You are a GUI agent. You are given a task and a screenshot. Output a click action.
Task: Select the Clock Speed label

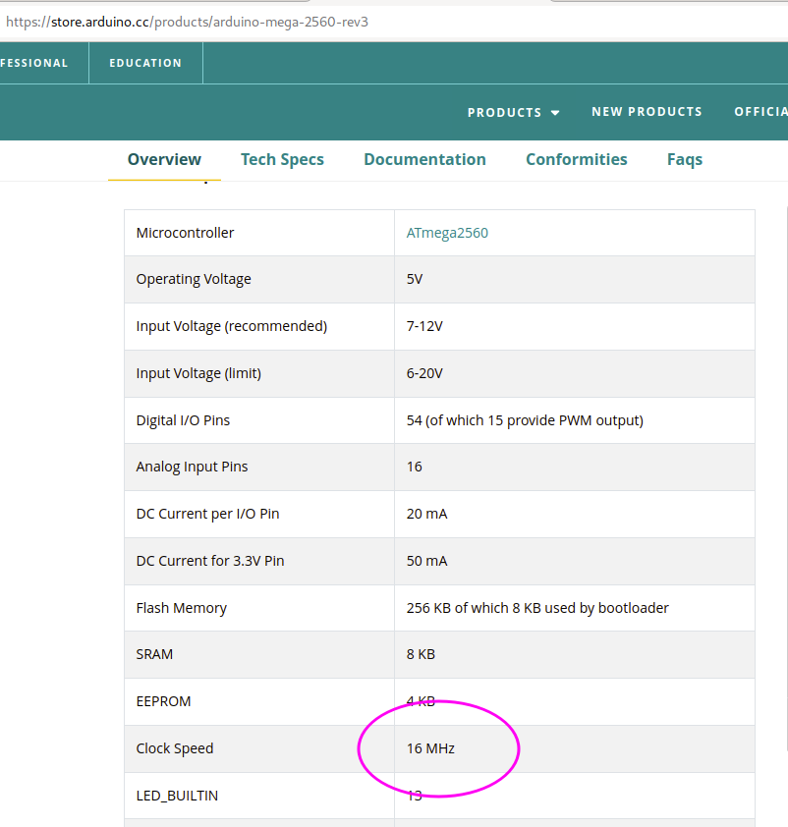[175, 748]
